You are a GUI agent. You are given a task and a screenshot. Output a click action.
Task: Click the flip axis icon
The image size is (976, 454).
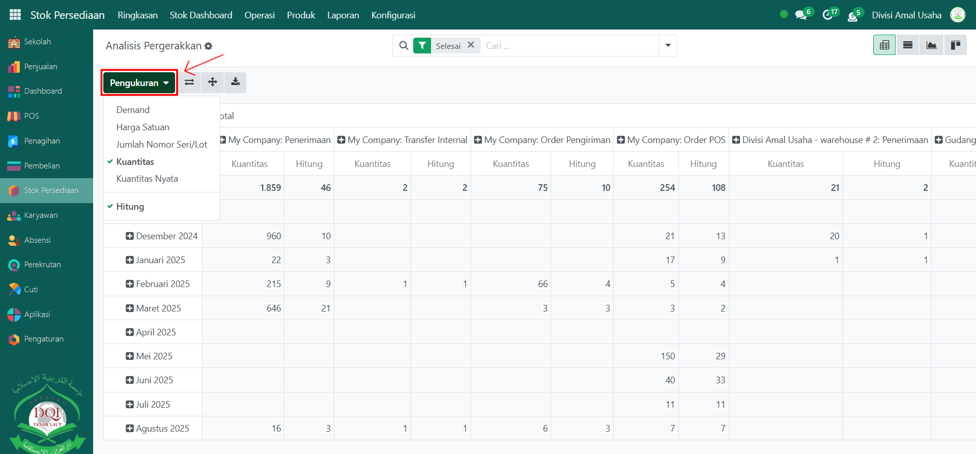pyautogui.click(x=189, y=82)
